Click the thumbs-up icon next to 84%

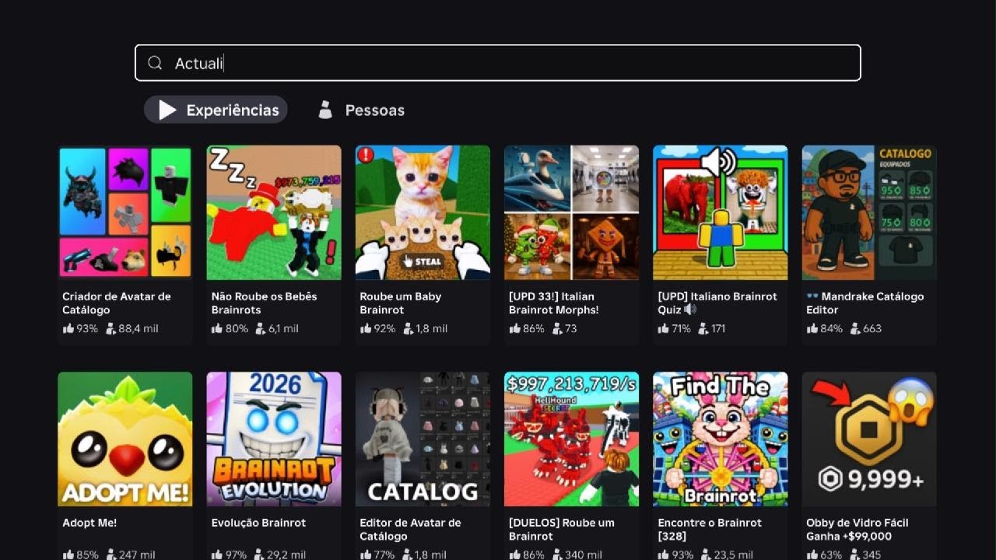pyautogui.click(x=812, y=328)
